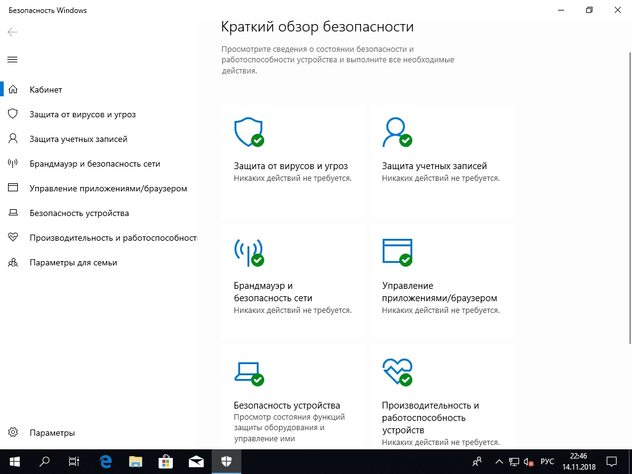Click the Краткий обзор безопасности heading
The image size is (632, 474).
317,27
